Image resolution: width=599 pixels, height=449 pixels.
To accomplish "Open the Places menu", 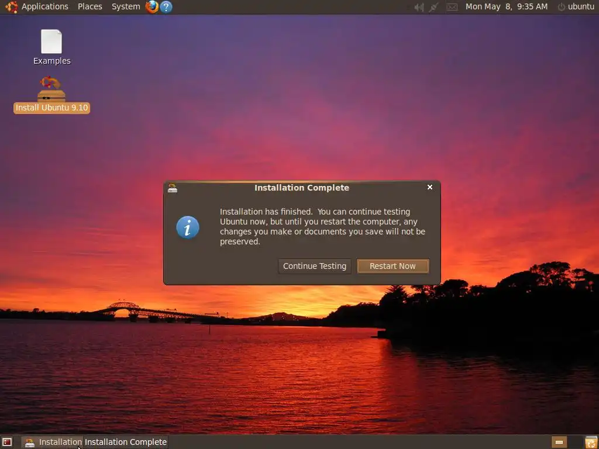I will pos(89,6).
